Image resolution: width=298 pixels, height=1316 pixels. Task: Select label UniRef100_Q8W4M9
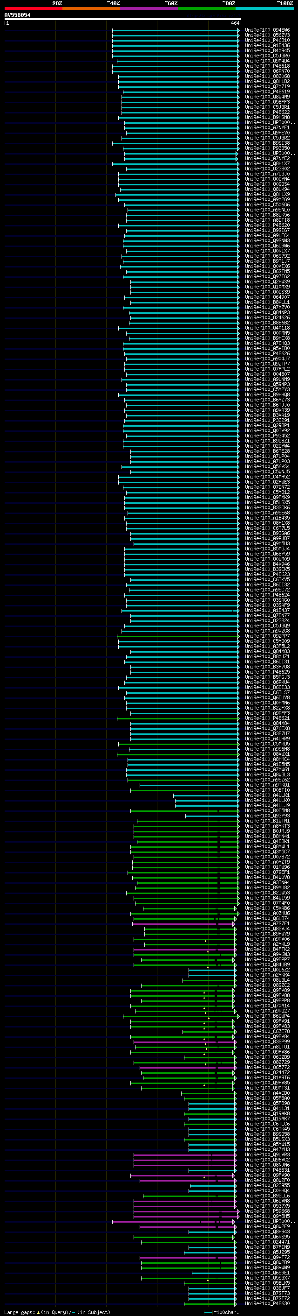click(267, 97)
